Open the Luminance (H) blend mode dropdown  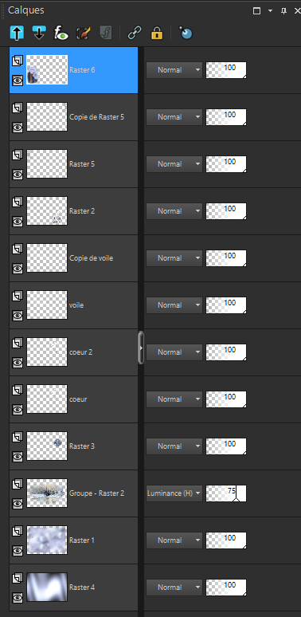click(174, 493)
